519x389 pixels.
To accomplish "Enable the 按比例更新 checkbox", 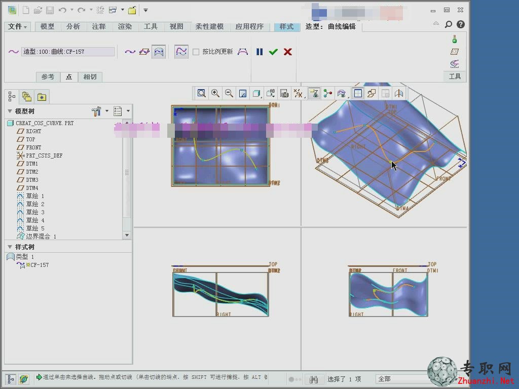I will (x=196, y=52).
